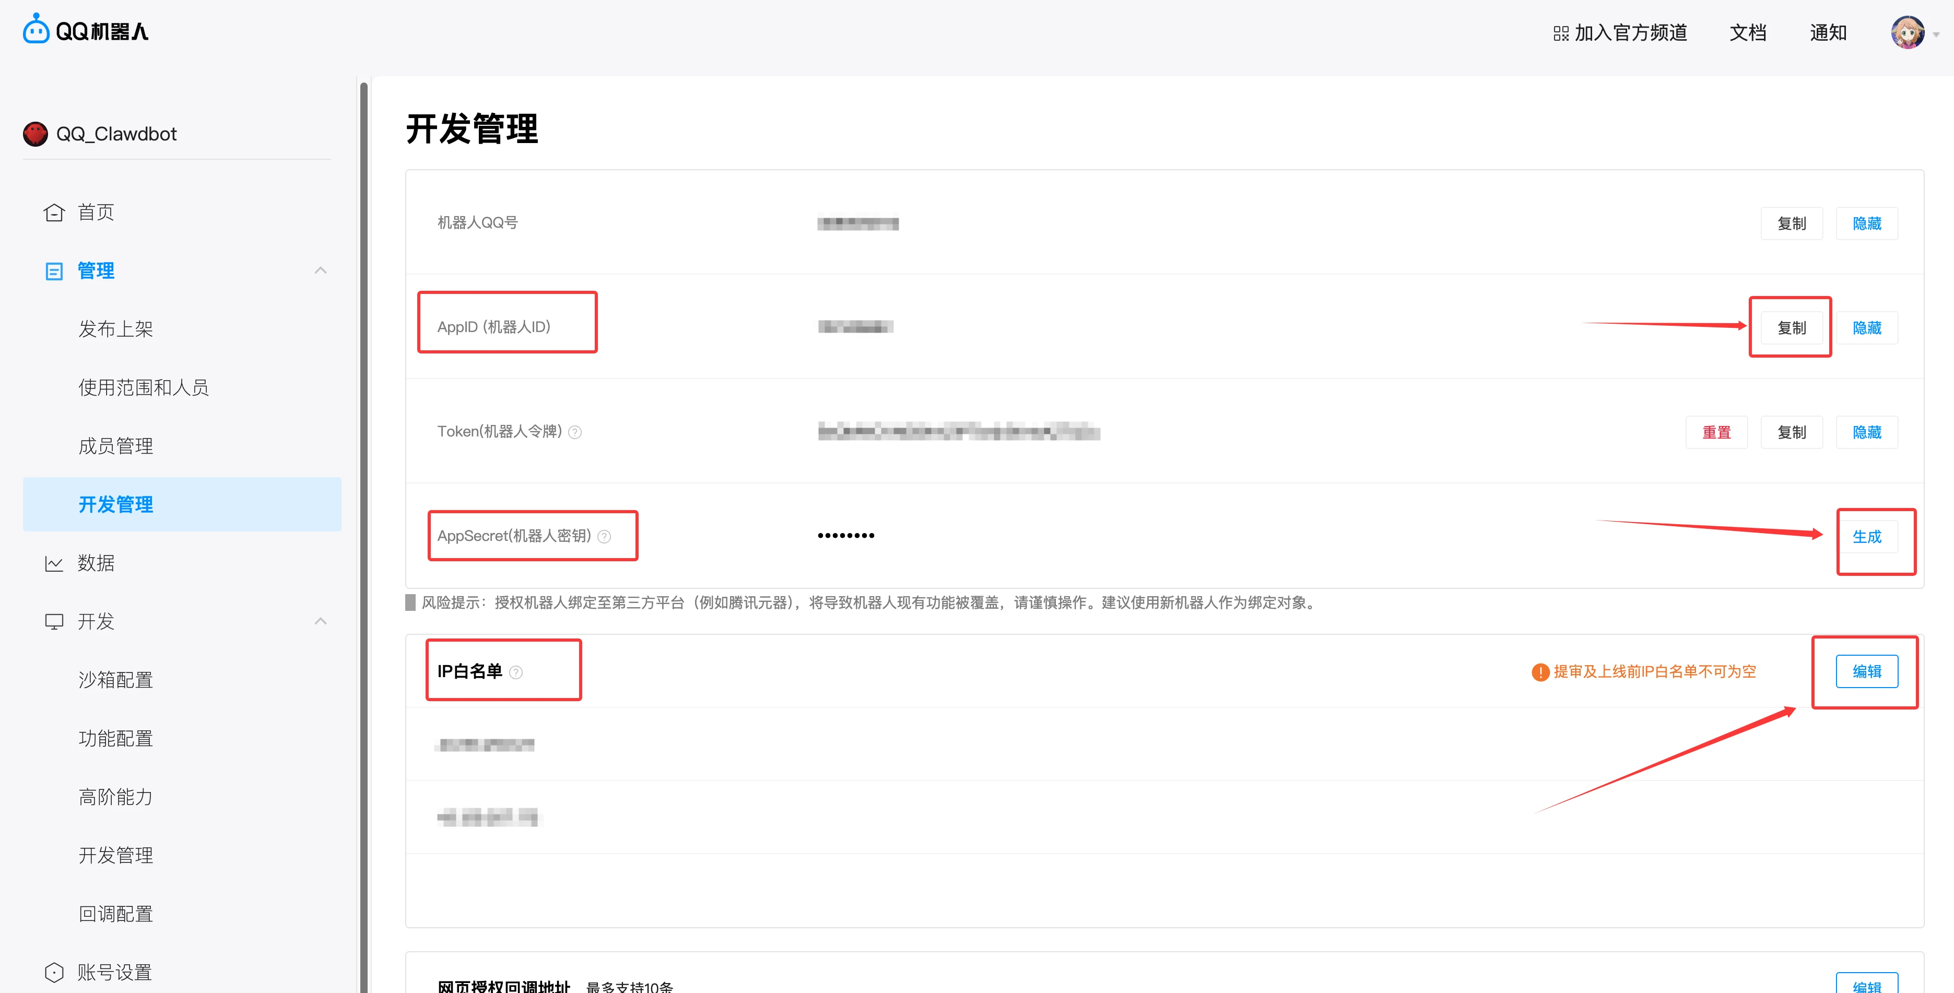
Task: Collapse the 开发 sidebar section
Action: (320, 621)
